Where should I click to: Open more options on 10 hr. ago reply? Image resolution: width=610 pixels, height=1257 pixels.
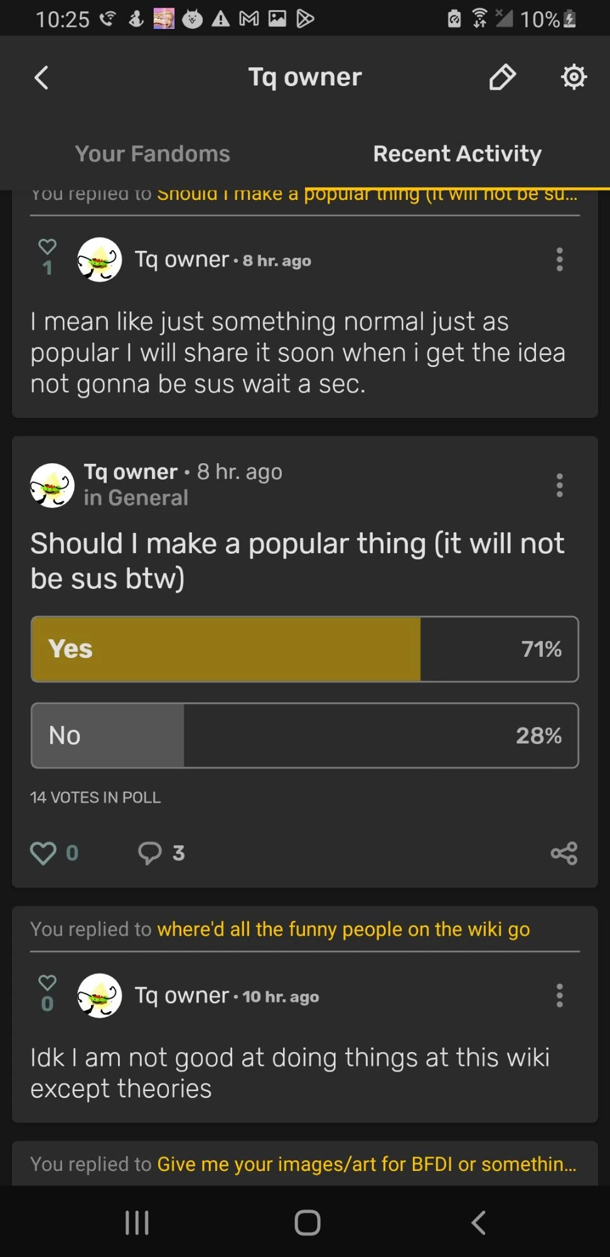(x=559, y=996)
